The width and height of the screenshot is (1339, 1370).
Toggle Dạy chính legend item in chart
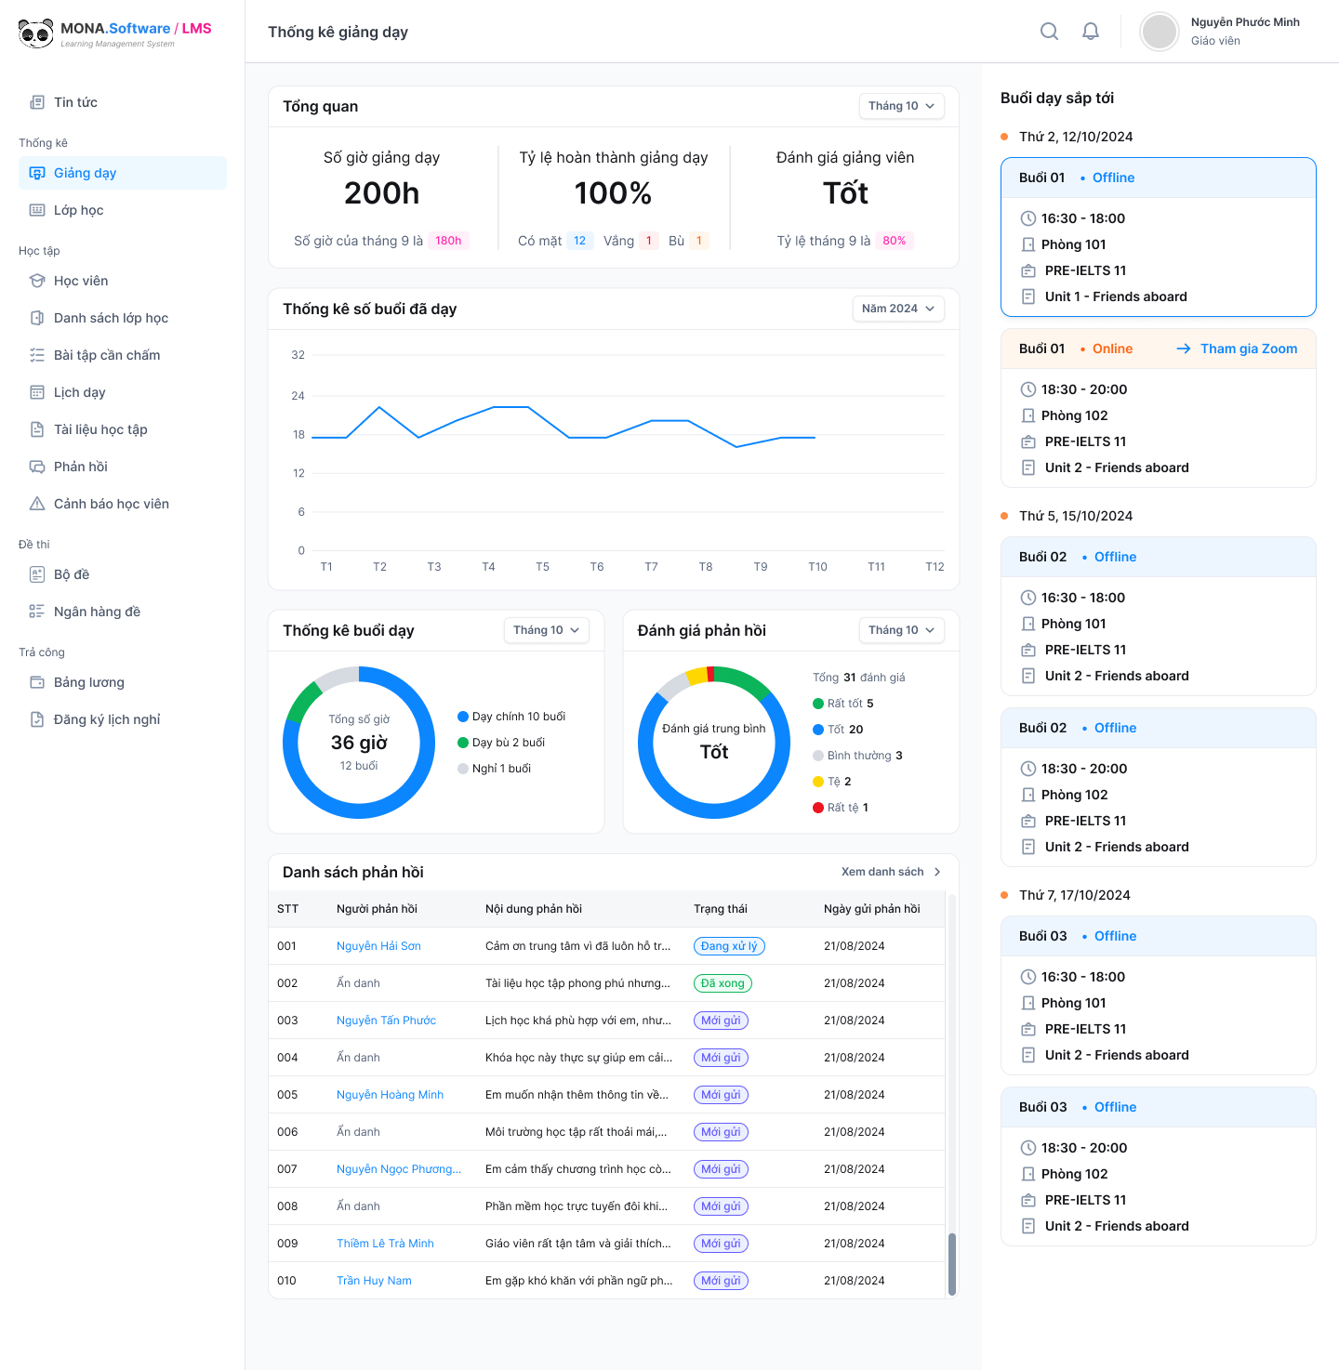[510, 717]
